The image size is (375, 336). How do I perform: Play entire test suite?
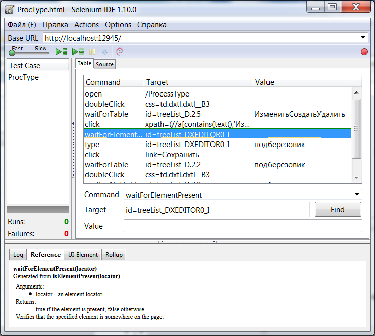pyautogui.click(x=61, y=52)
